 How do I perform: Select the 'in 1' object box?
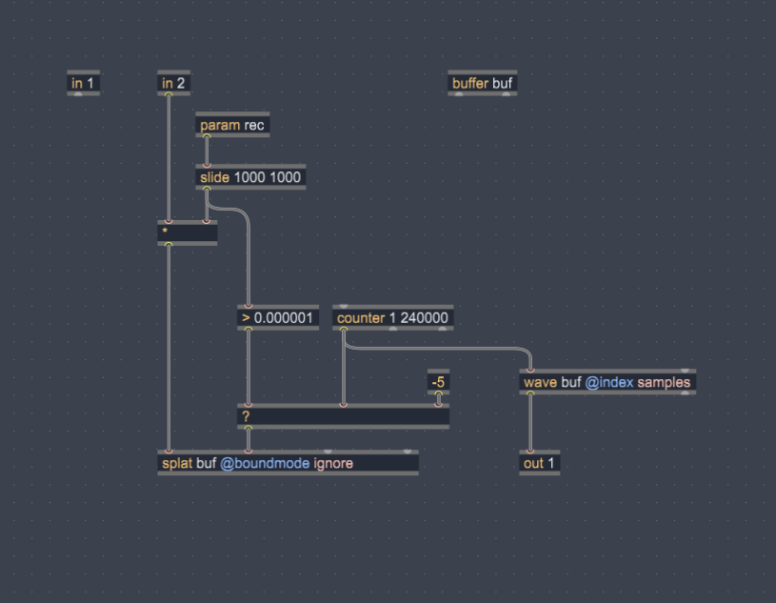coord(83,84)
